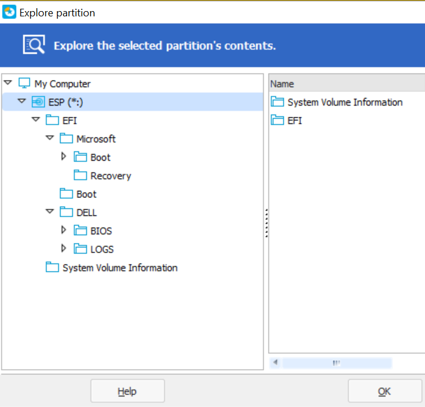Sort by the Name column header
This screenshot has height=407, width=425.
click(x=347, y=84)
